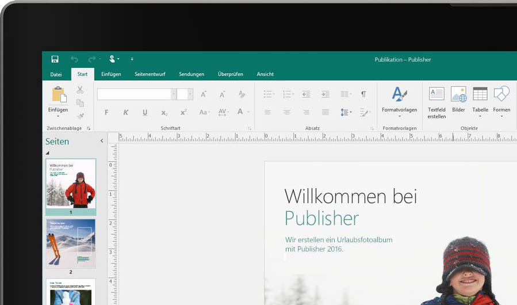The height and width of the screenshot is (305, 517).
Task: Click Increase indent icon
Action: click(x=325, y=94)
